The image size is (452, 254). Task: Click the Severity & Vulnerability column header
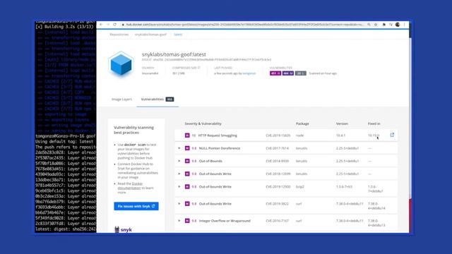coord(203,123)
